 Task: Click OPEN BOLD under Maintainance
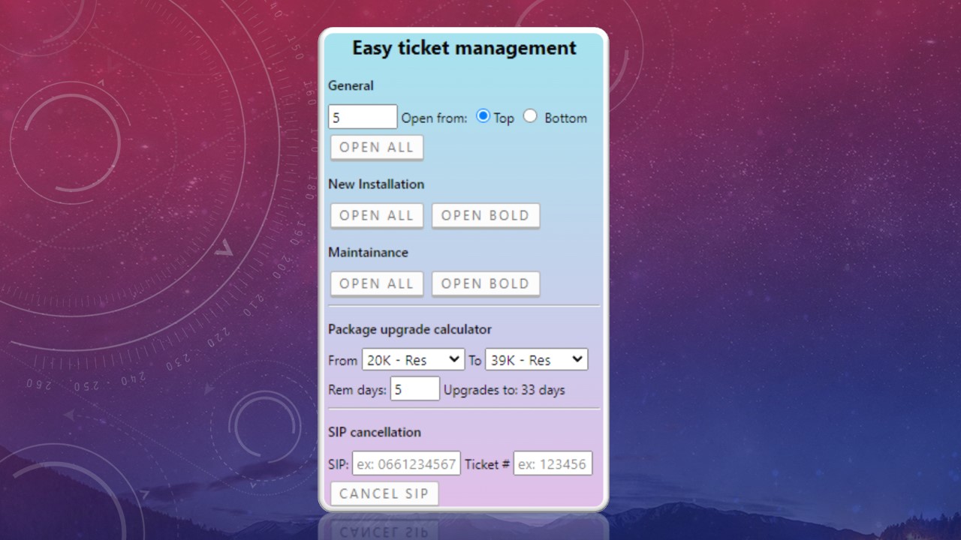click(486, 283)
